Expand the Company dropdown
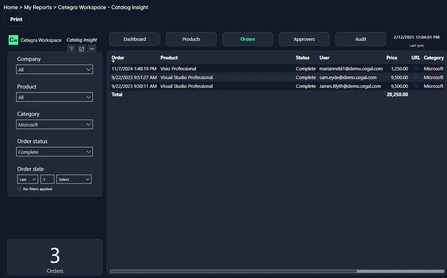This screenshot has width=447, height=278. (x=55, y=70)
